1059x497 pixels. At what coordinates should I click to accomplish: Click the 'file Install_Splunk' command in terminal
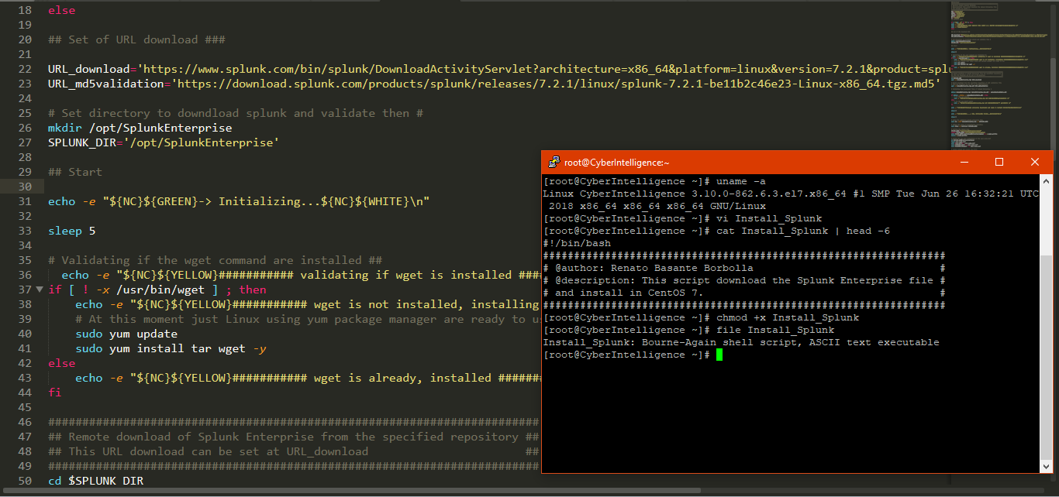(x=774, y=330)
